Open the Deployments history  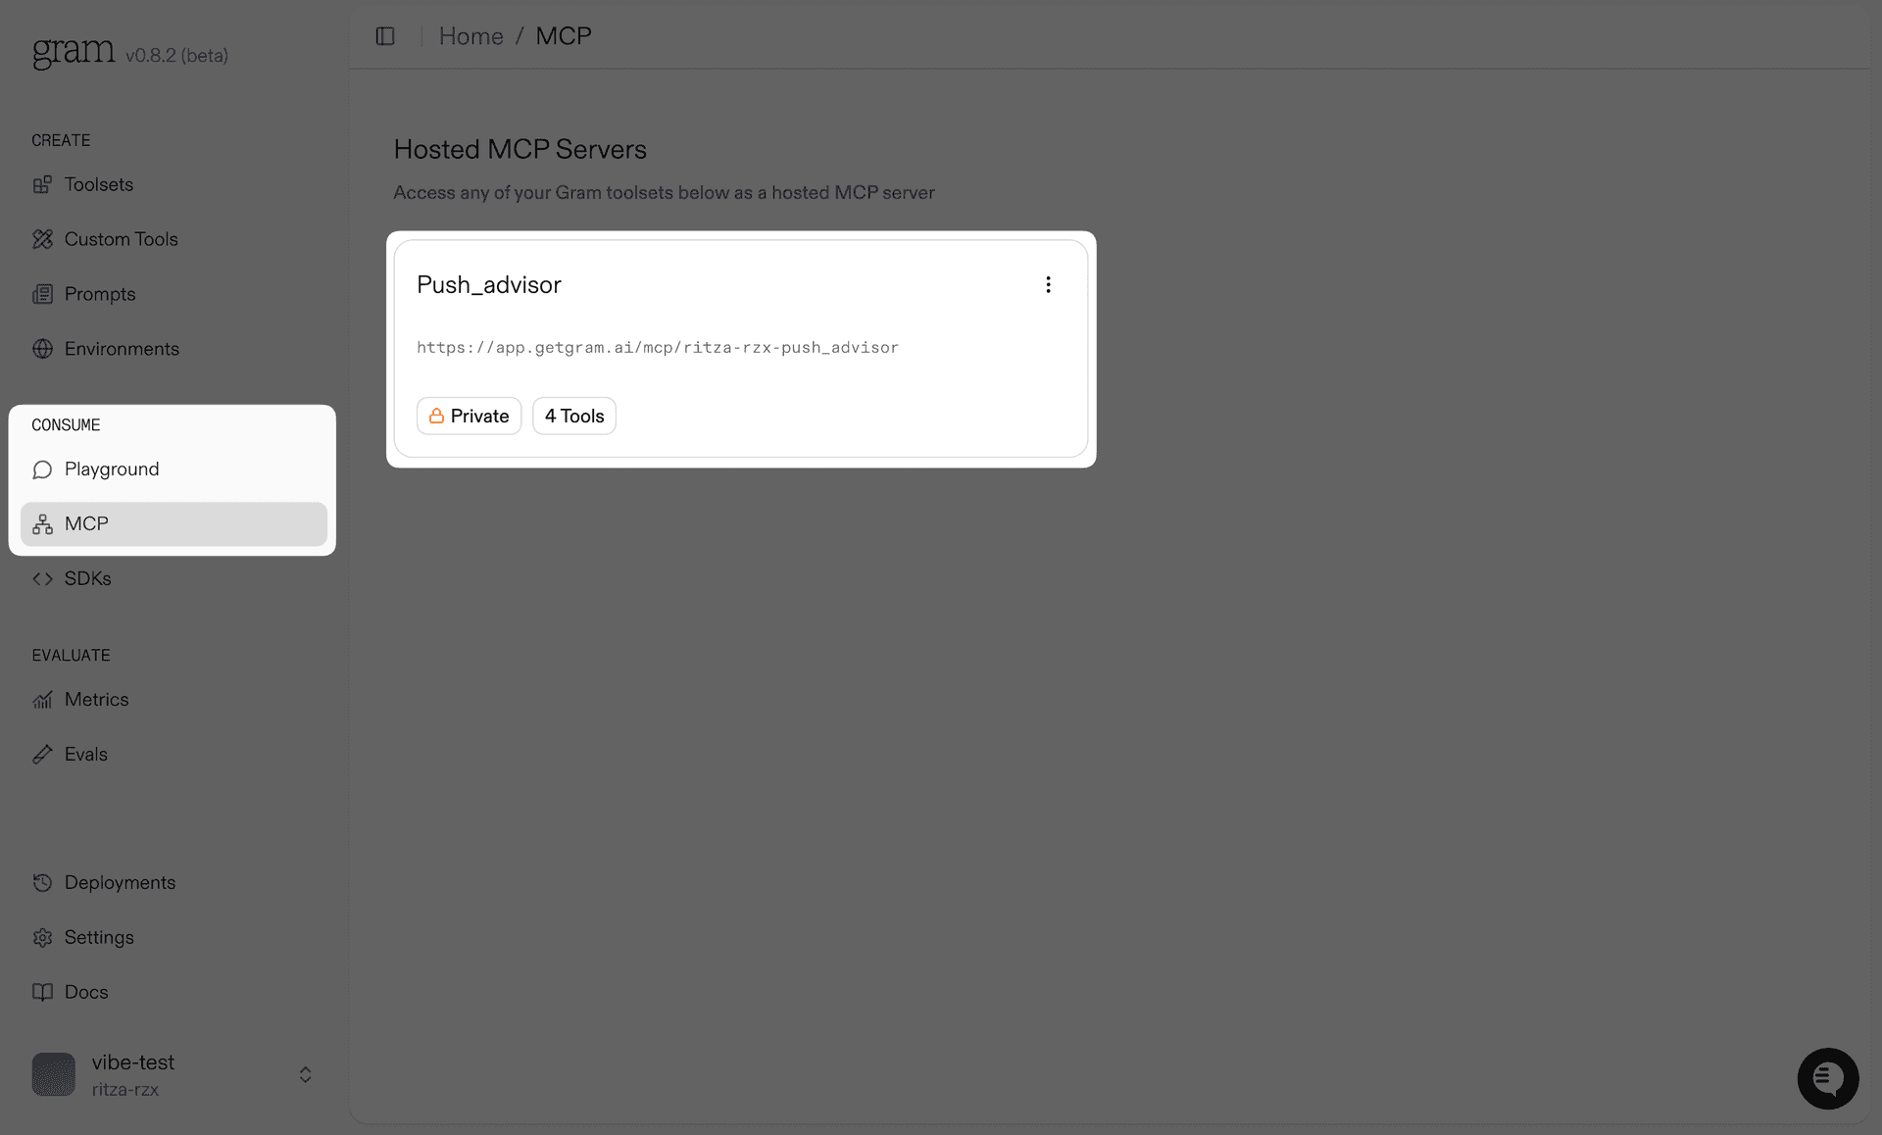tap(120, 883)
